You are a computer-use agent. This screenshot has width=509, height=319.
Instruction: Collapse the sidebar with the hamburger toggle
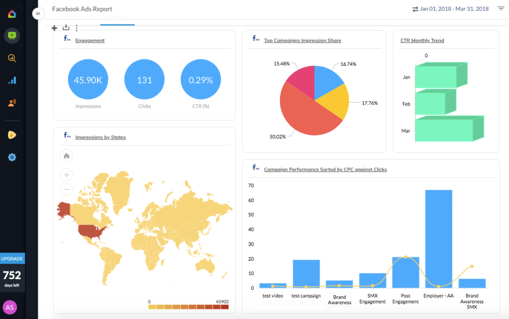pos(38,13)
